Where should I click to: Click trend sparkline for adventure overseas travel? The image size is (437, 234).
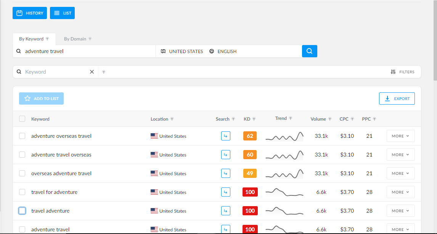point(284,136)
